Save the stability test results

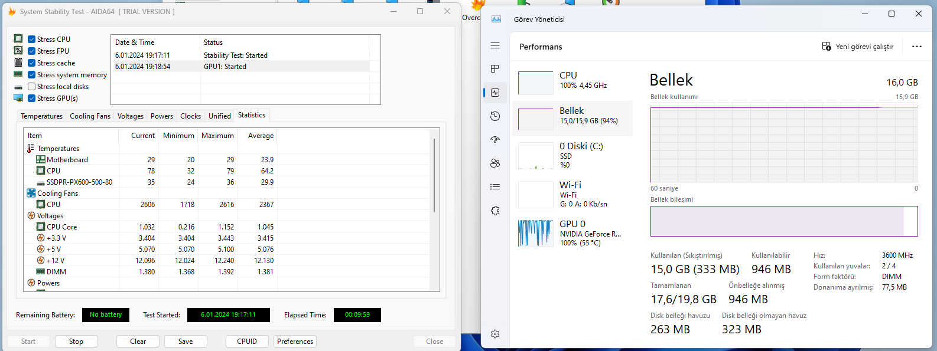pos(186,342)
